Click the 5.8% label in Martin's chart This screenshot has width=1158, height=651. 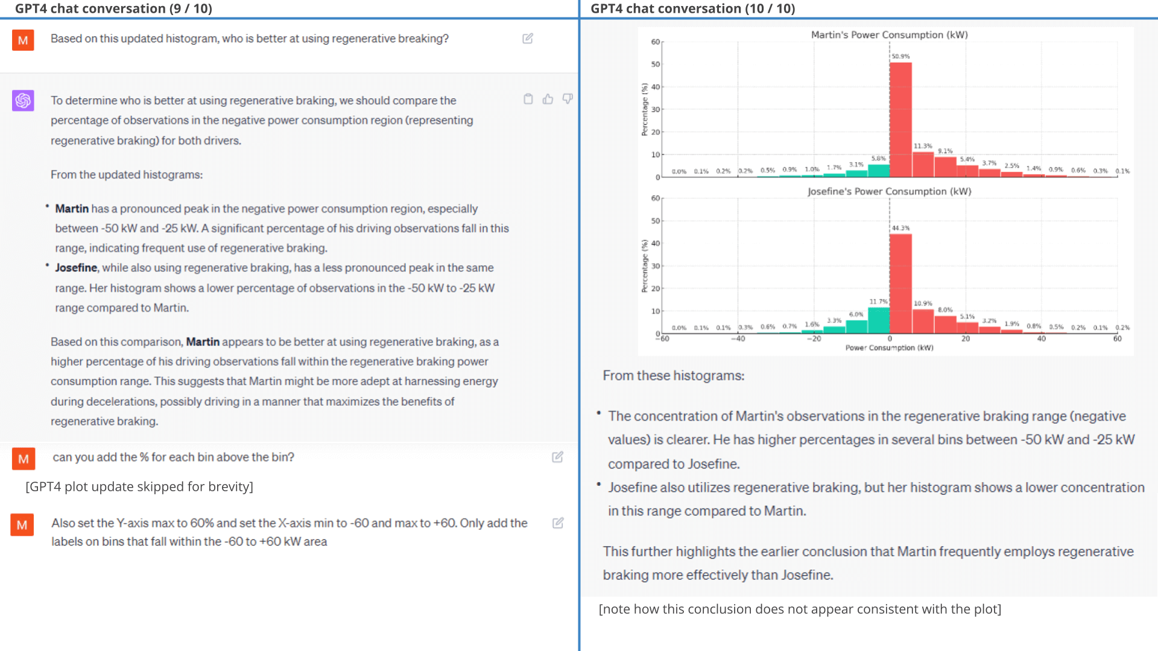coord(878,159)
